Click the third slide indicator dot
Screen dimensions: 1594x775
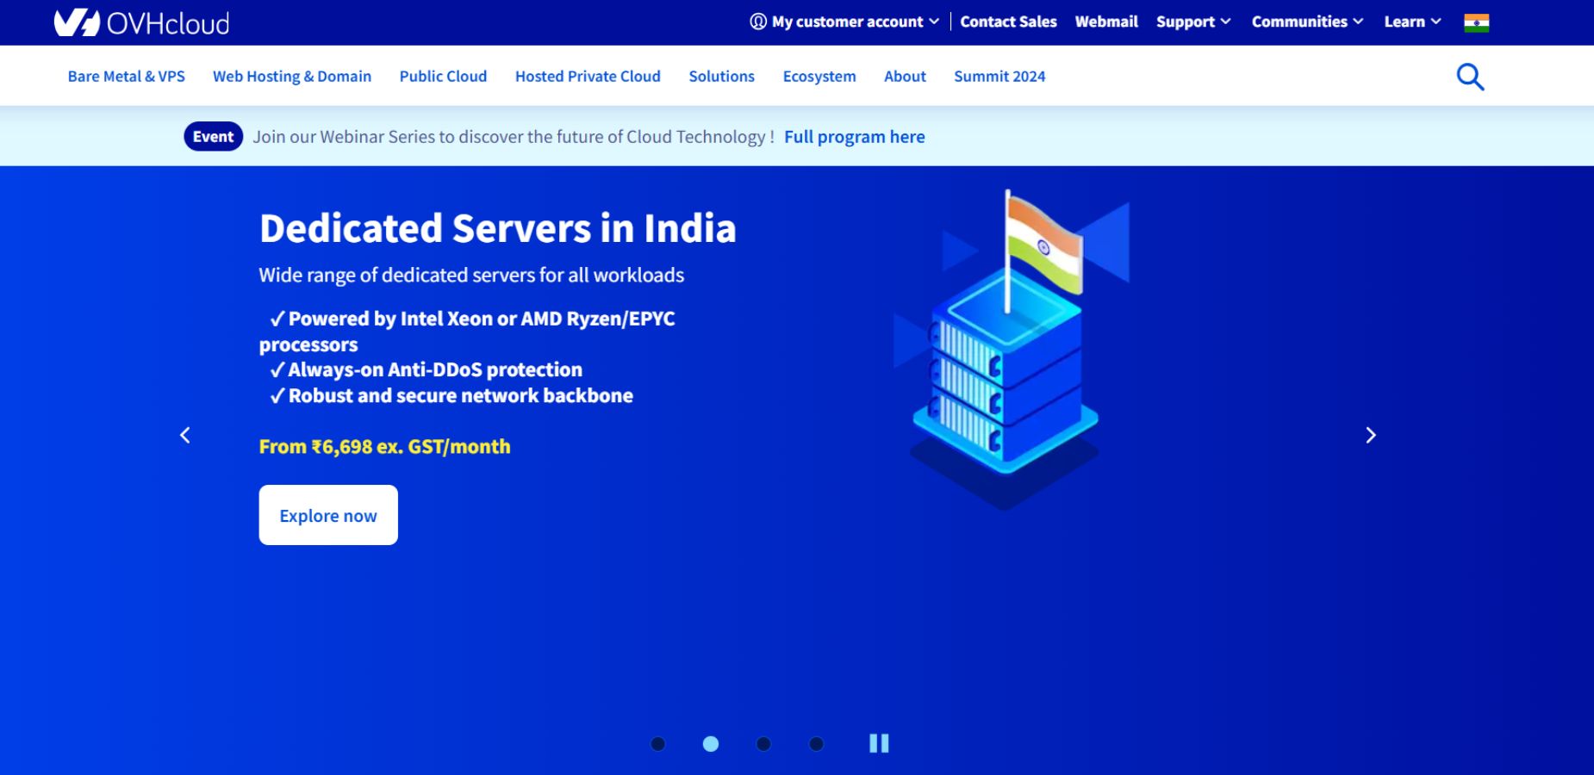(763, 743)
